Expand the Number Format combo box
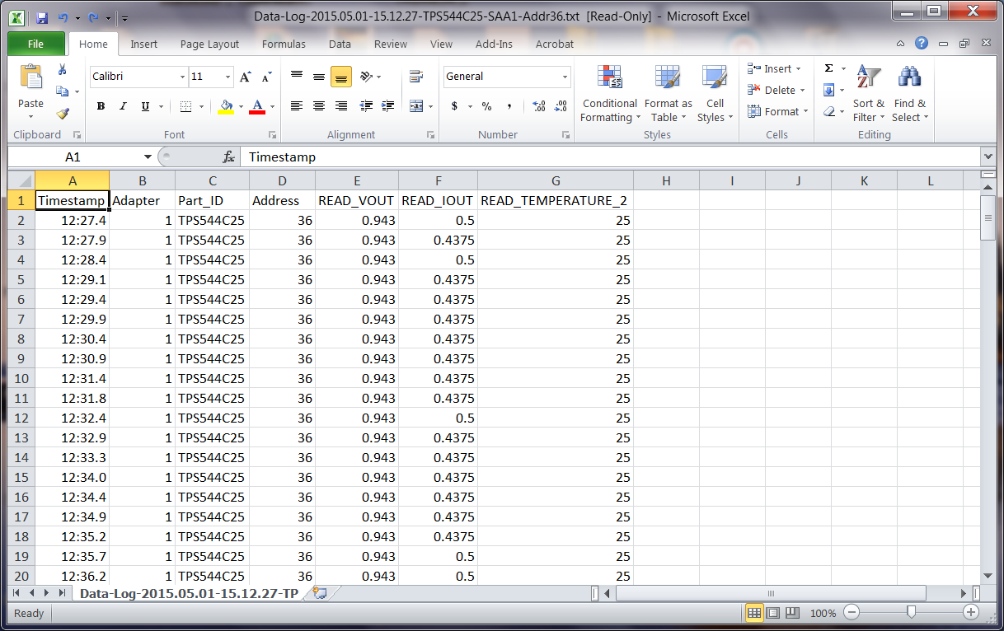 click(566, 77)
